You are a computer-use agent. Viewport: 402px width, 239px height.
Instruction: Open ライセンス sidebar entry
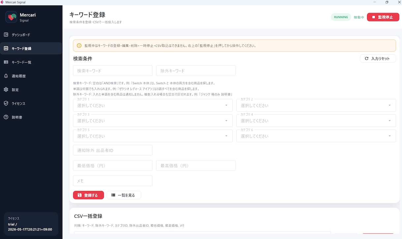[x=31, y=103]
